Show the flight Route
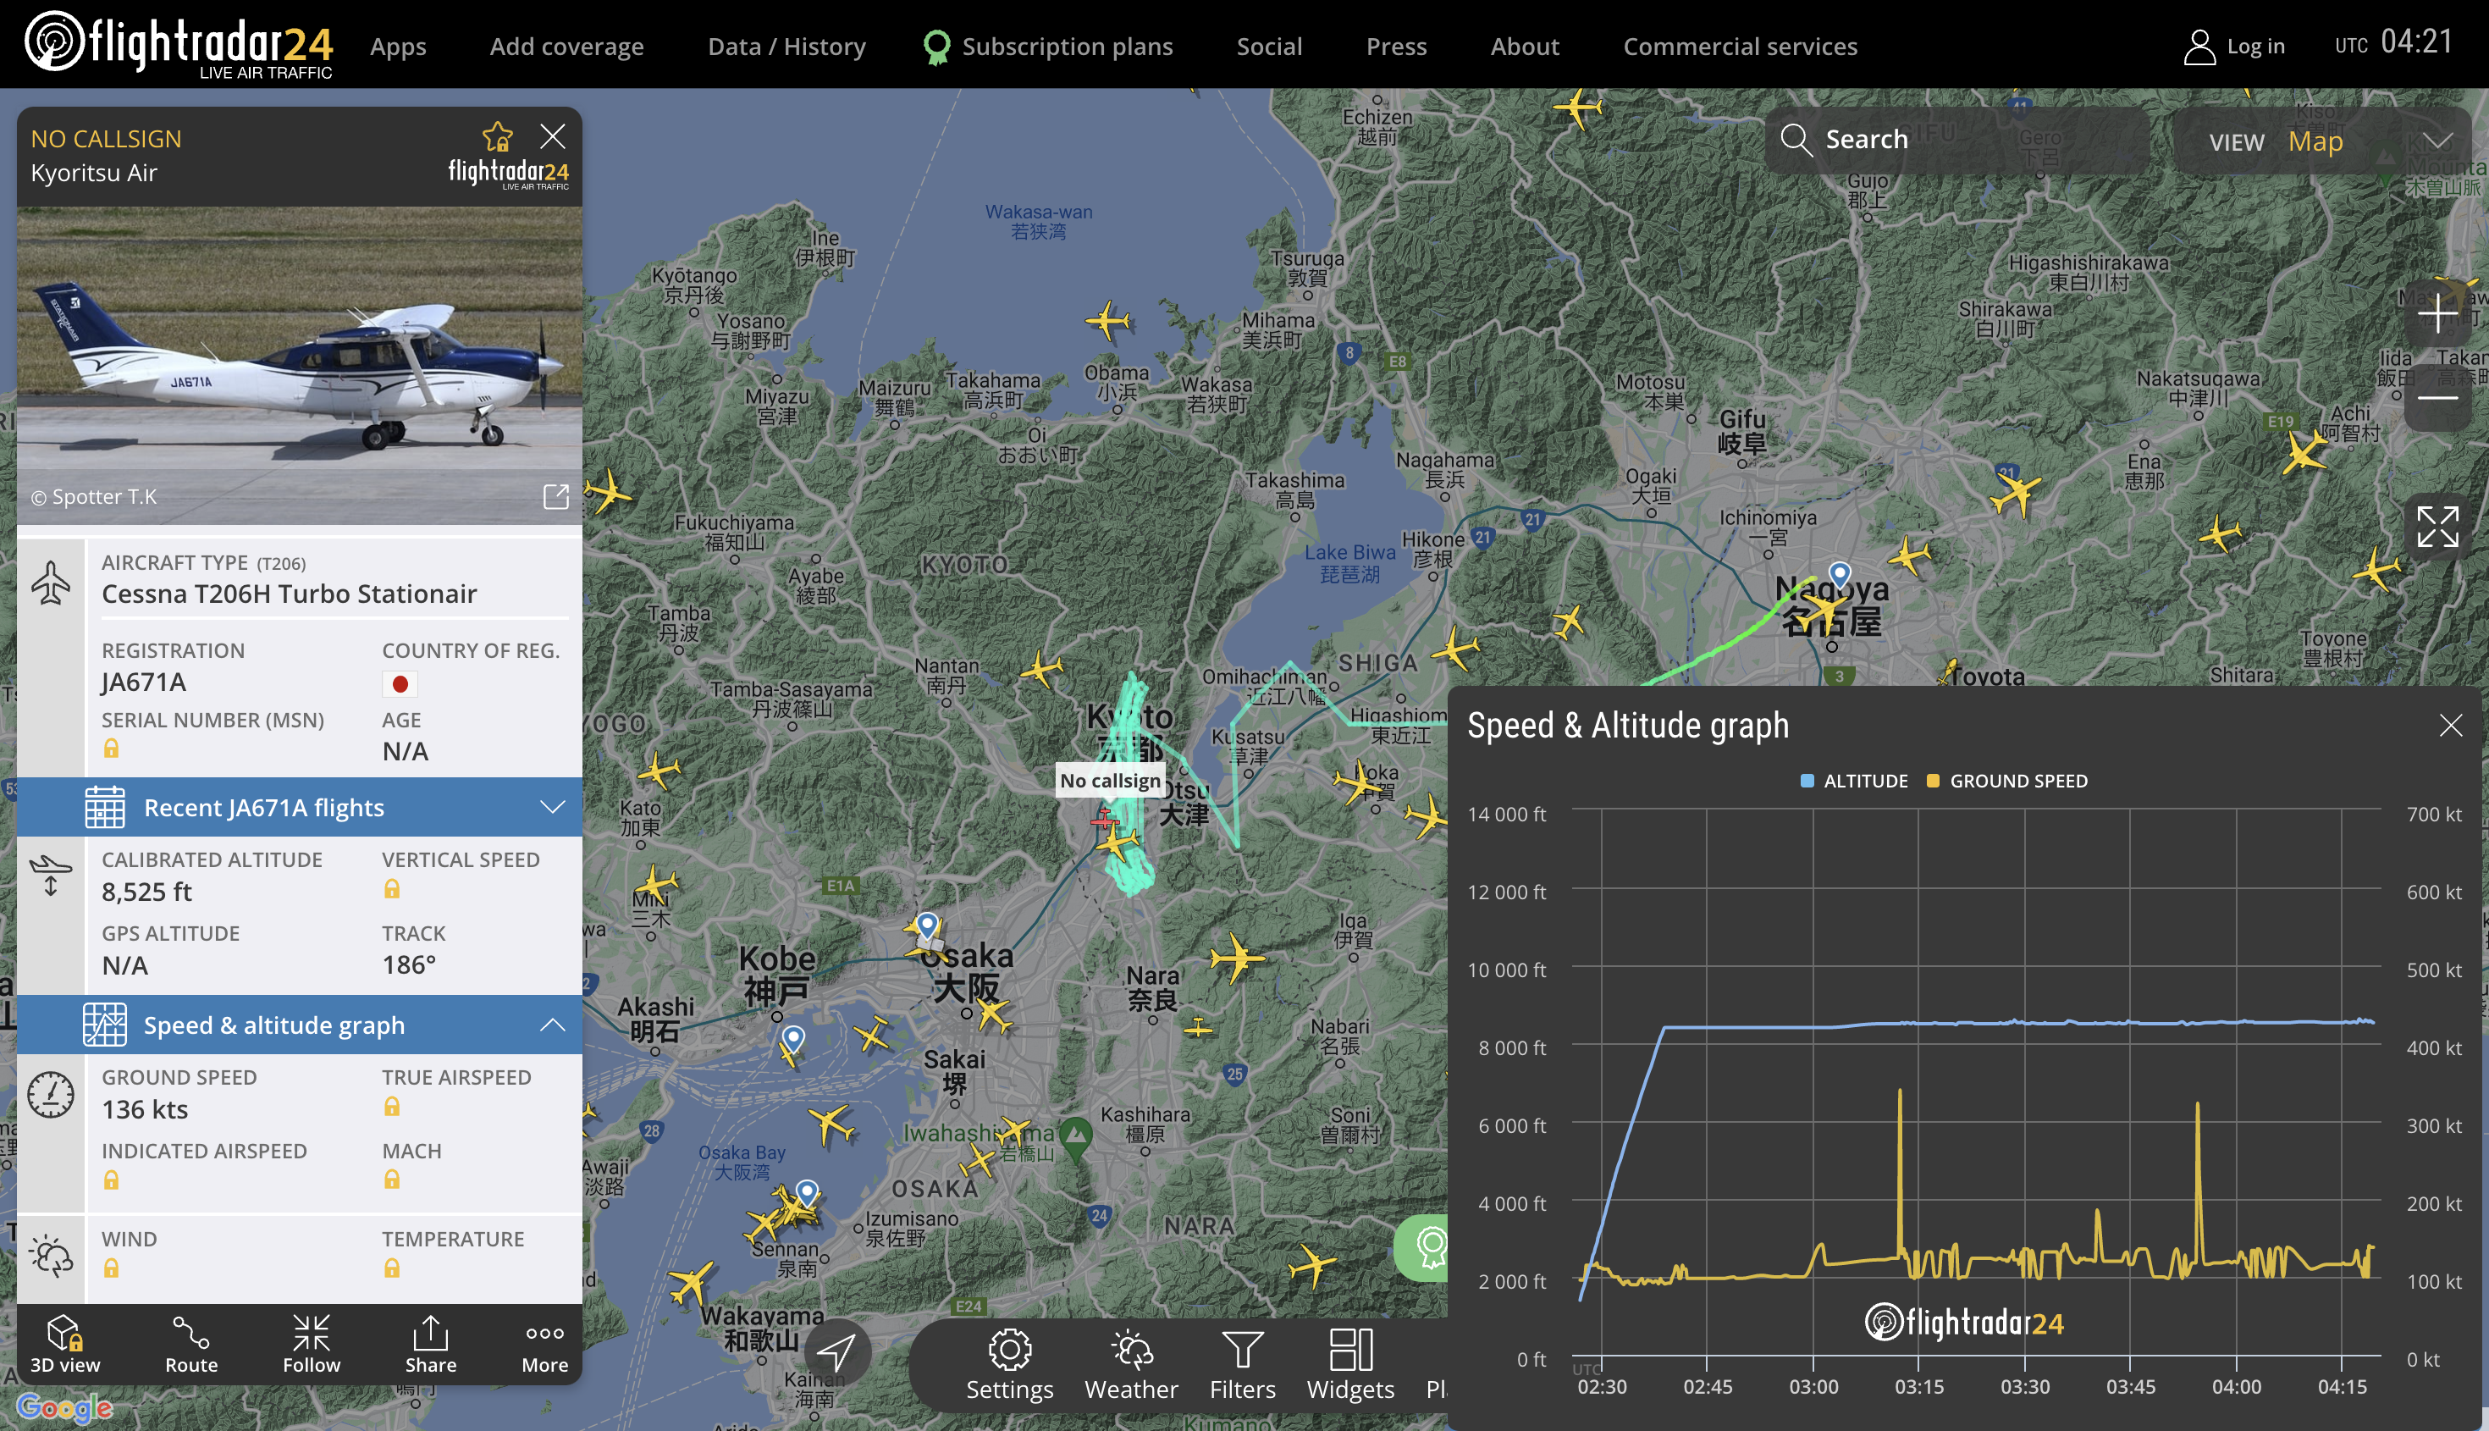Viewport: 2489px width, 1431px height. click(190, 1345)
